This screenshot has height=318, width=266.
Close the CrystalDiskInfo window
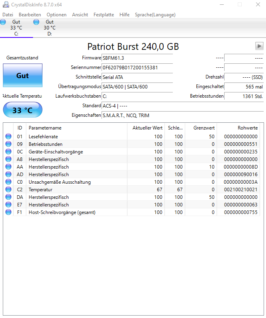[258, 4]
